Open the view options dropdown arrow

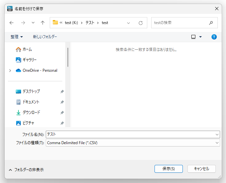[200, 37]
